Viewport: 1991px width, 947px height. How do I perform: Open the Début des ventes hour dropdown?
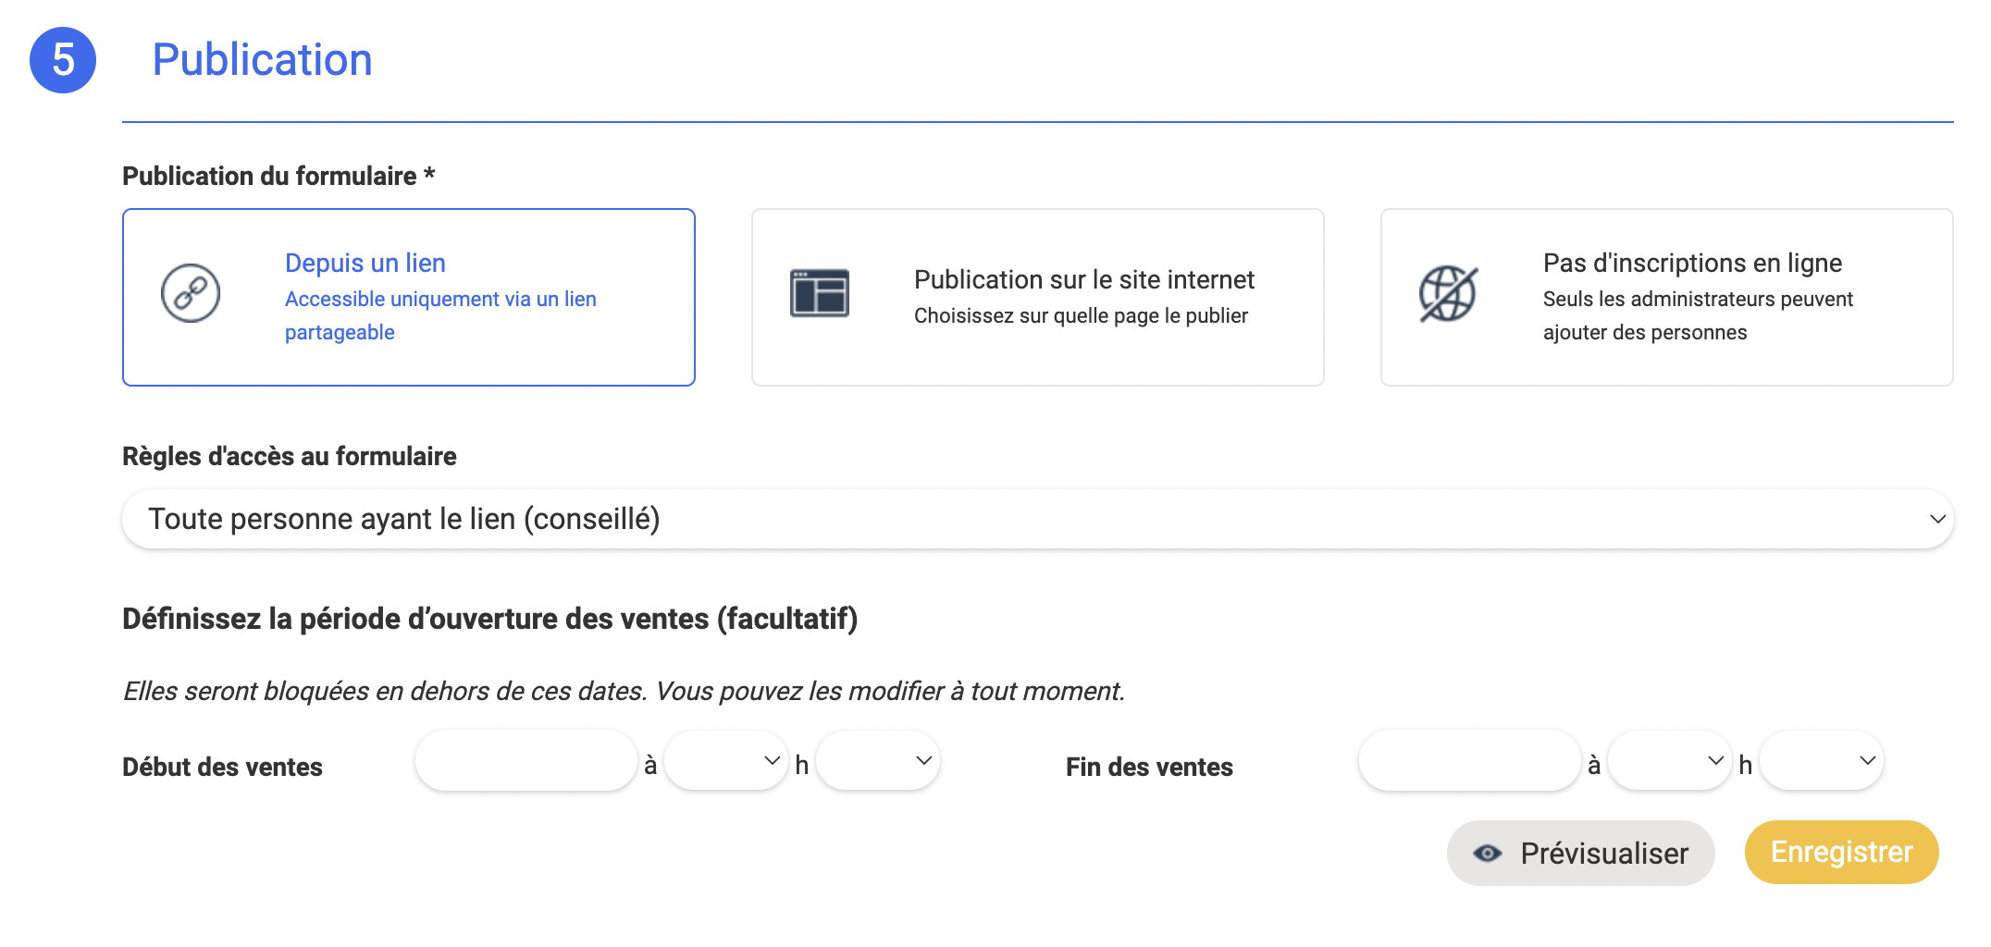pos(726,760)
